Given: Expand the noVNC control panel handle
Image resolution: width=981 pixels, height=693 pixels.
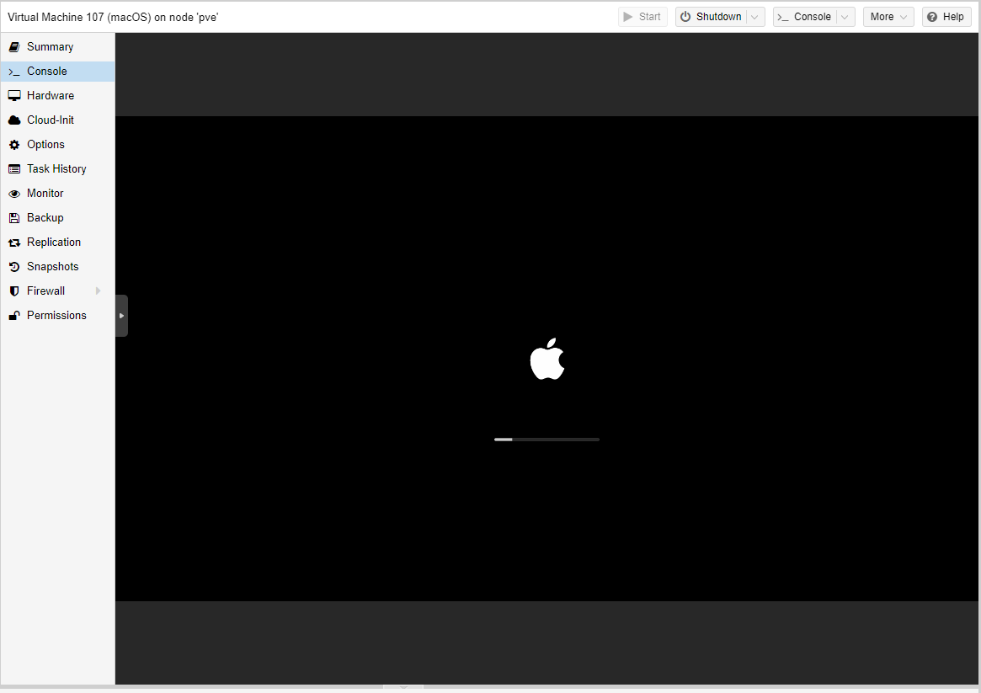Looking at the screenshot, I should pyautogui.click(x=121, y=316).
